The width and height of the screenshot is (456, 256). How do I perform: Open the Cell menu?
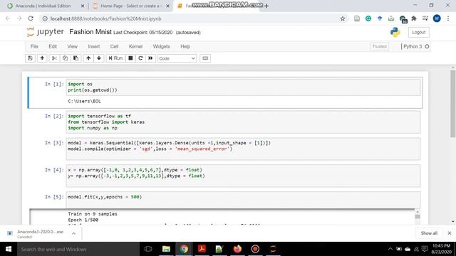(114, 46)
